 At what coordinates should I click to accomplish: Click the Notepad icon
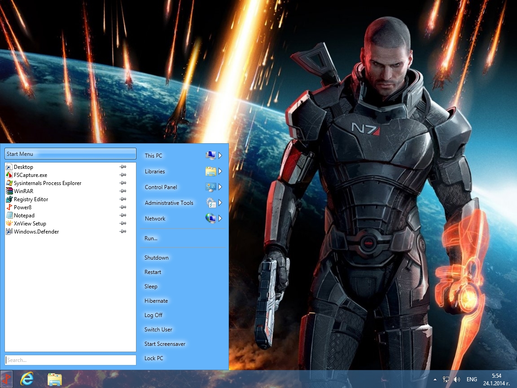click(9, 216)
